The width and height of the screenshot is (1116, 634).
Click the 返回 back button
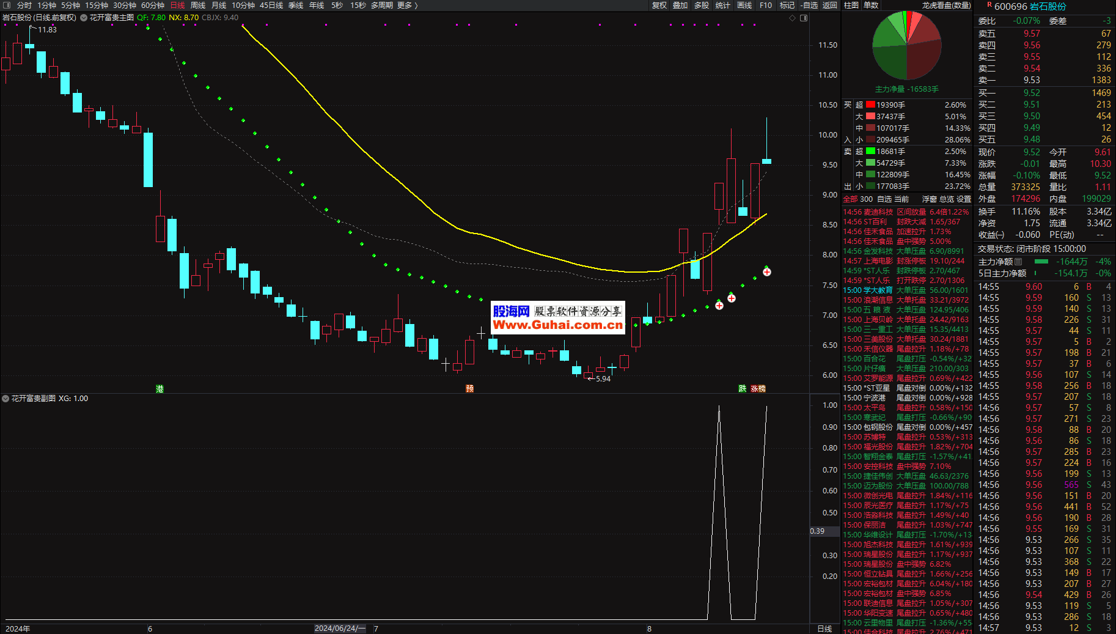point(829,6)
